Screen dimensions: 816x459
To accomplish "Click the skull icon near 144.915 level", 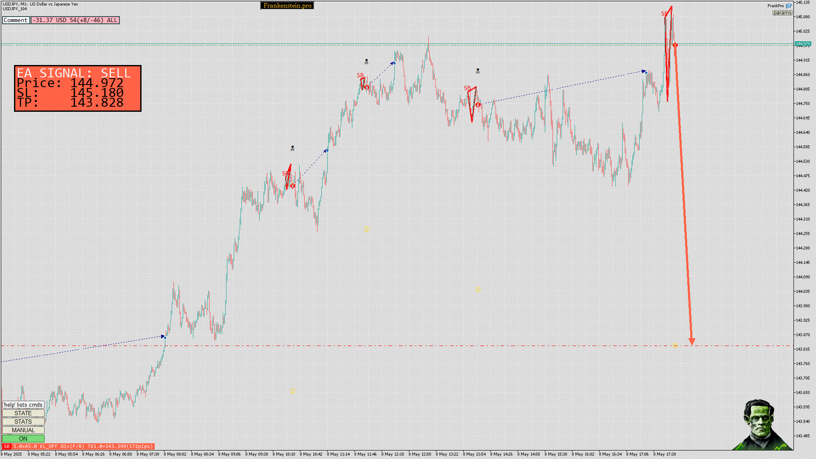I will coord(366,62).
